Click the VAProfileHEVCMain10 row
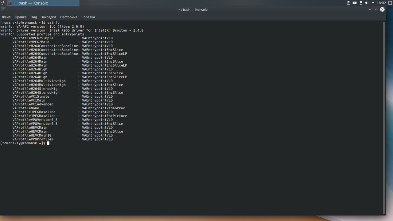This screenshot has width=393, height=221. [x=63, y=135]
